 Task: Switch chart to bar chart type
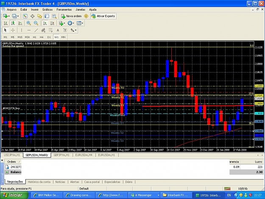[6, 23]
